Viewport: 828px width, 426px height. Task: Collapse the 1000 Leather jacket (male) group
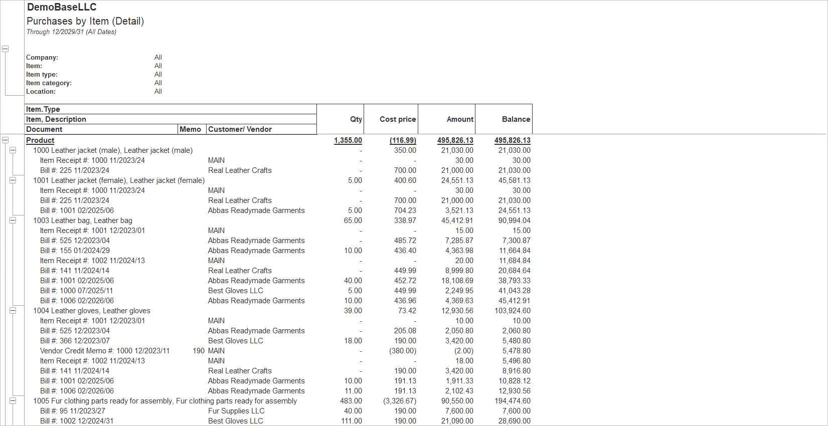pyautogui.click(x=13, y=150)
